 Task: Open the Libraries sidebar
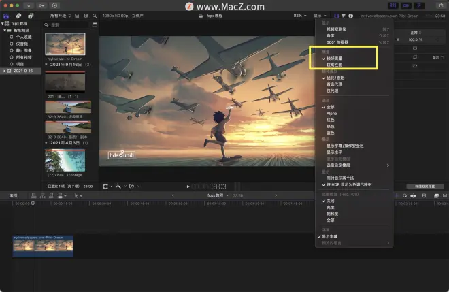[x=6, y=16]
